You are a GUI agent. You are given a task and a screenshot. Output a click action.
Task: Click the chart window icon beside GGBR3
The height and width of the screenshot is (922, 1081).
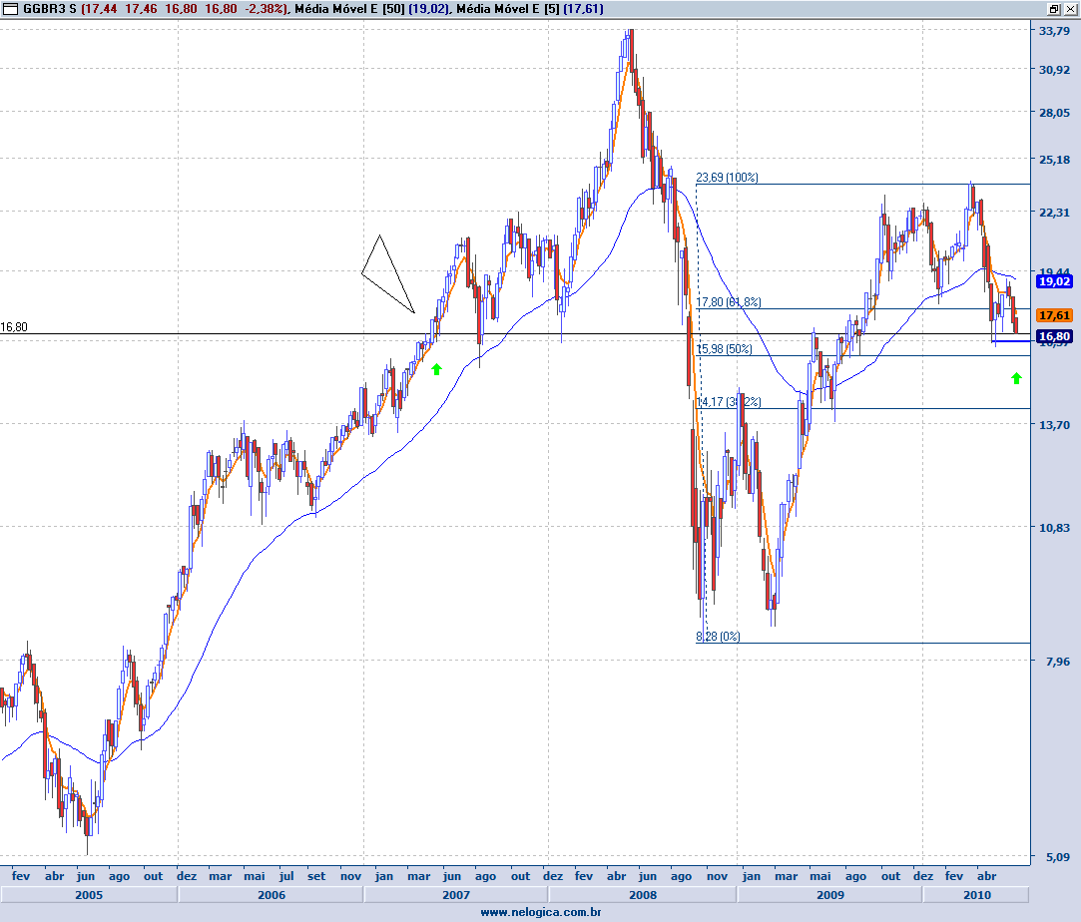[x=10, y=9]
